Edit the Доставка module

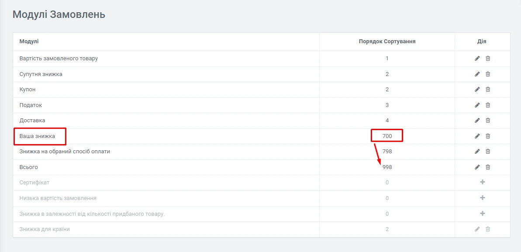(477, 121)
